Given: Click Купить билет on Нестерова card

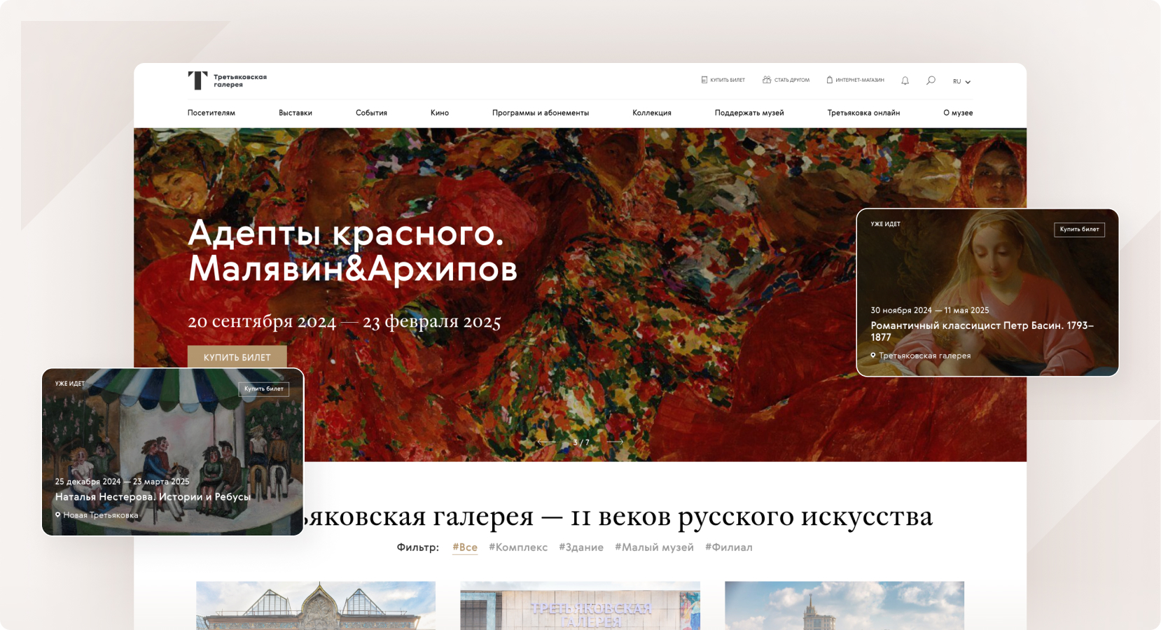Looking at the screenshot, I should pyautogui.click(x=264, y=388).
